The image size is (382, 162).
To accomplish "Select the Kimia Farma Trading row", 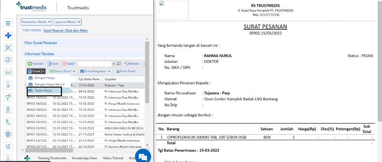I will [85, 135].
